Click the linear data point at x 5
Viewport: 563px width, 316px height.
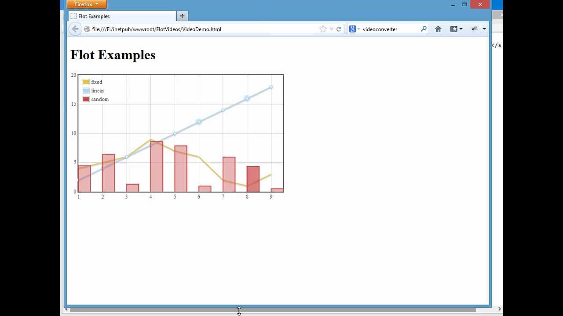tap(175, 133)
